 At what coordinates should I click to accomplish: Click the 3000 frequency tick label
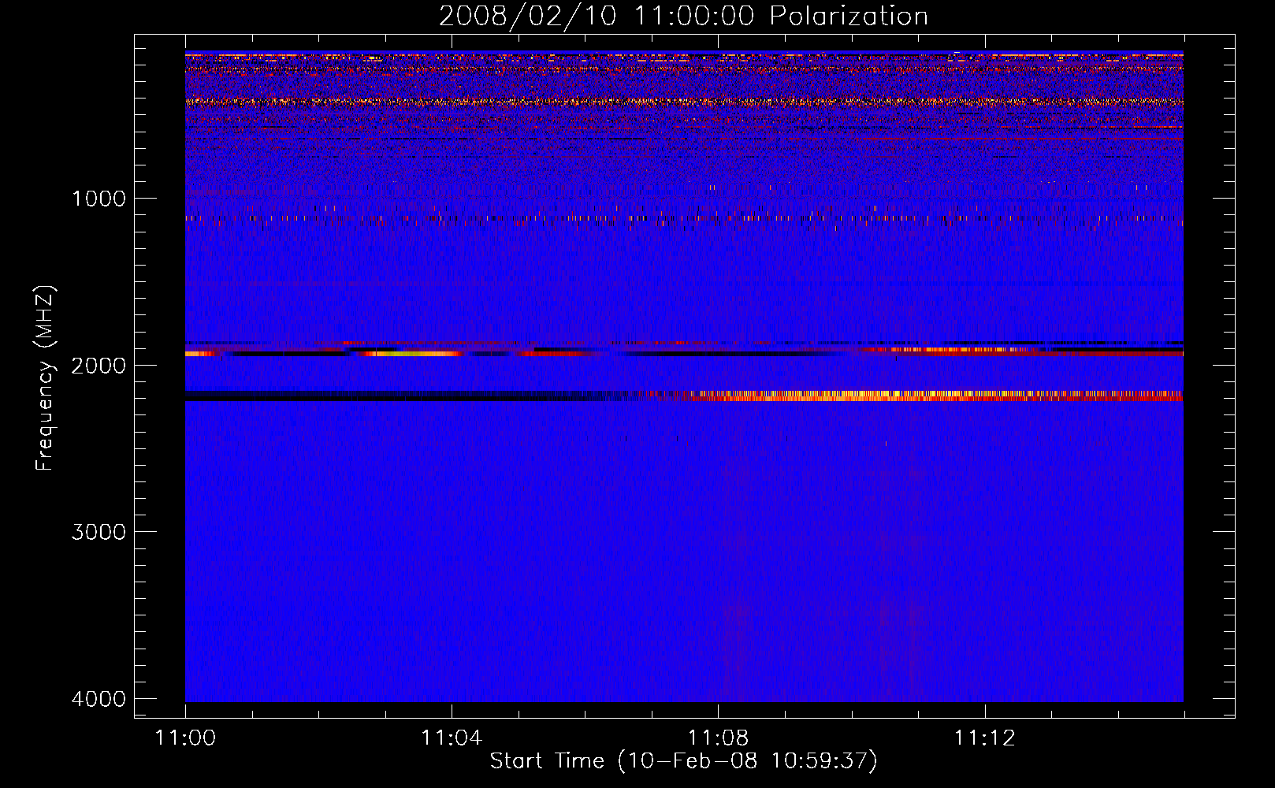click(x=99, y=532)
